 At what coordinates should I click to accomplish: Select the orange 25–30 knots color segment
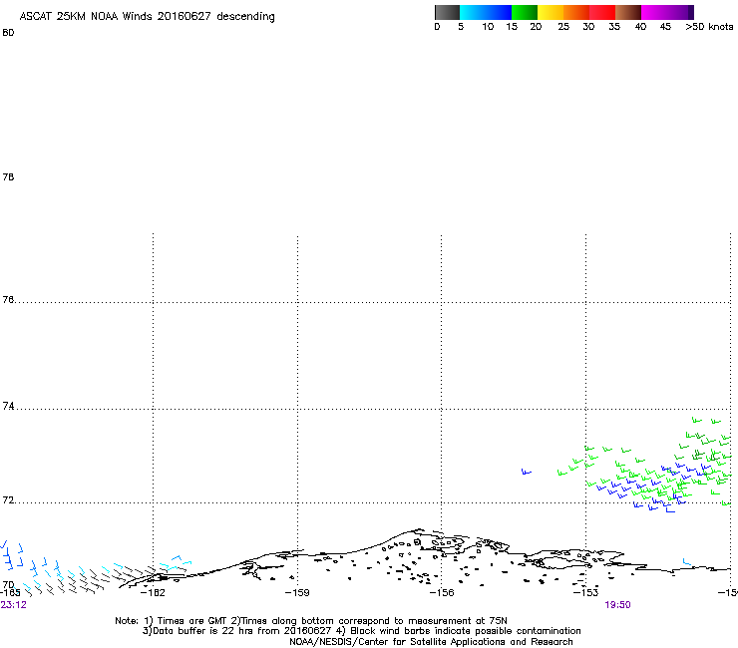(576, 12)
